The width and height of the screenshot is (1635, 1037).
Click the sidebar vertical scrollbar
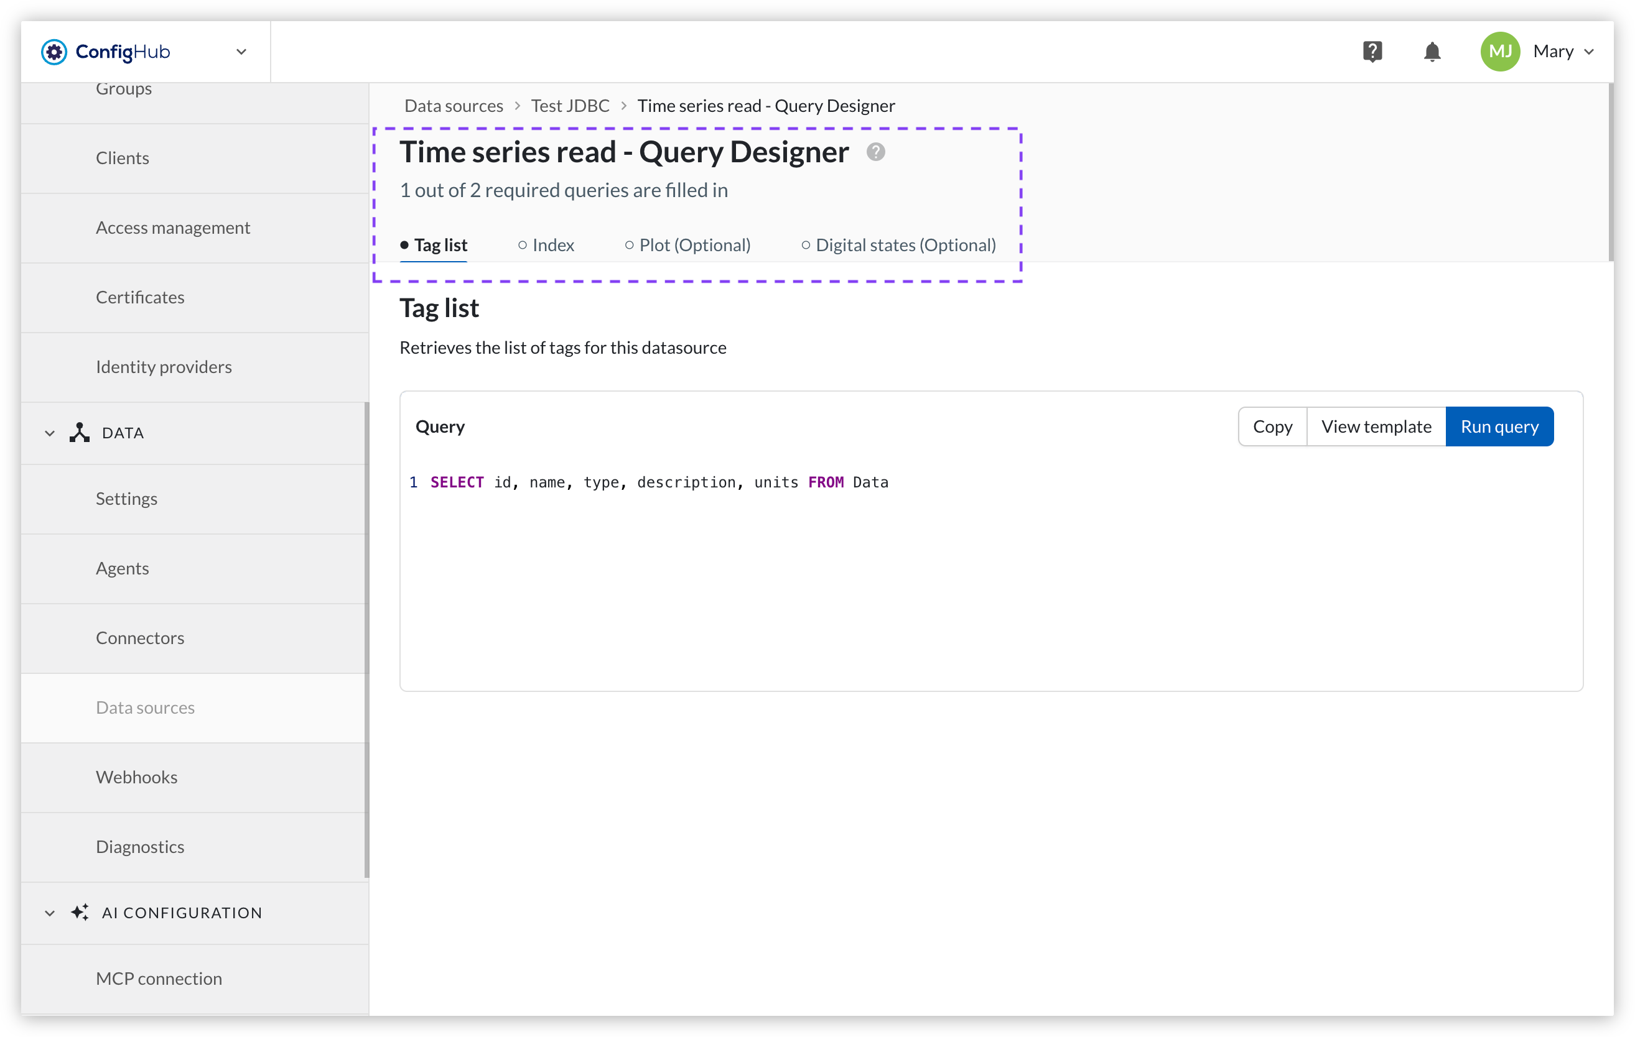coord(366,640)
